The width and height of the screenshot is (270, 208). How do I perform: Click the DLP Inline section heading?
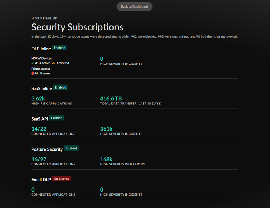41,49
